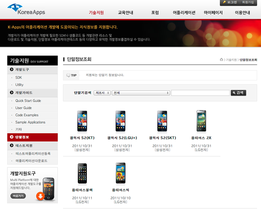Click the 2011/10/11 date text
Viewport: 261px width, 210px height.
(82, 198)
